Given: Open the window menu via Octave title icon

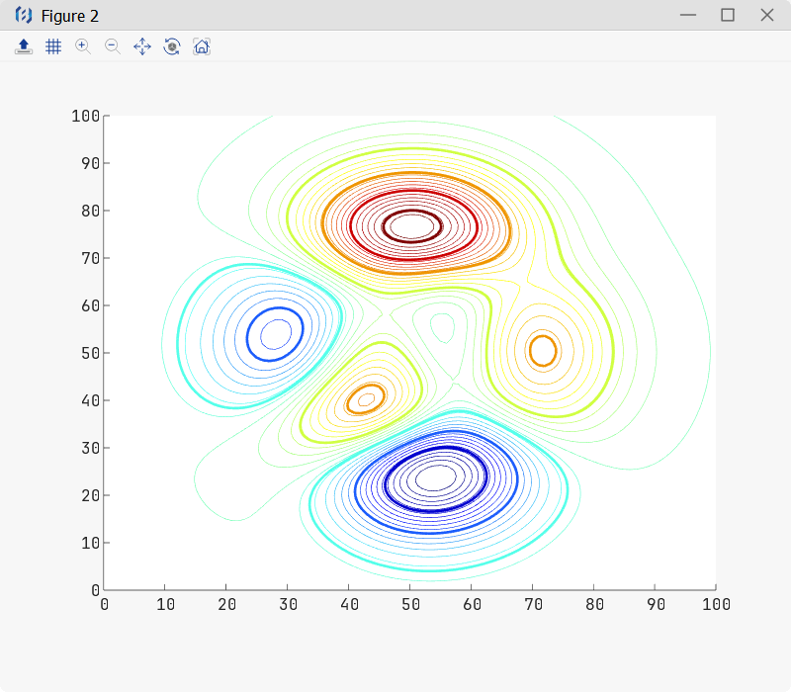Looking at the screenshot, I should tap(24, 16).
